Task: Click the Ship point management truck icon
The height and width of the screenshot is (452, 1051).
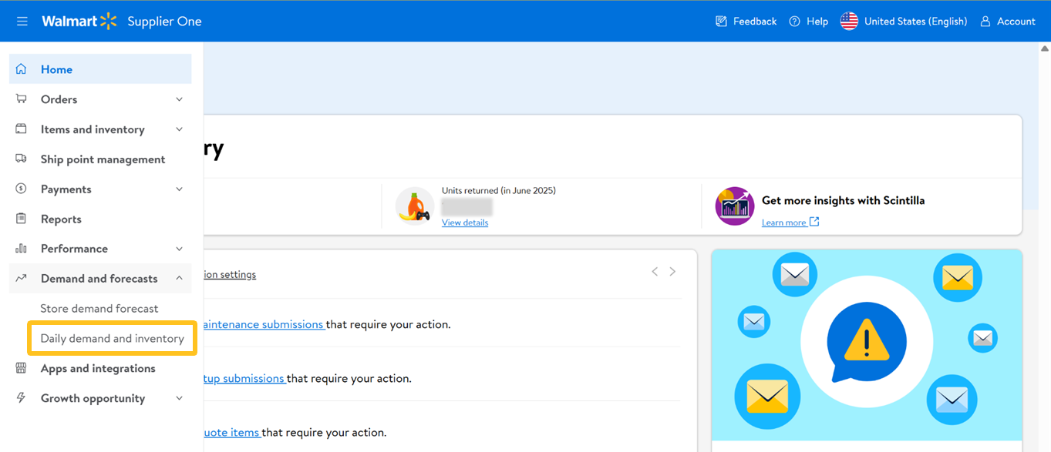Action: pos(21,159)
